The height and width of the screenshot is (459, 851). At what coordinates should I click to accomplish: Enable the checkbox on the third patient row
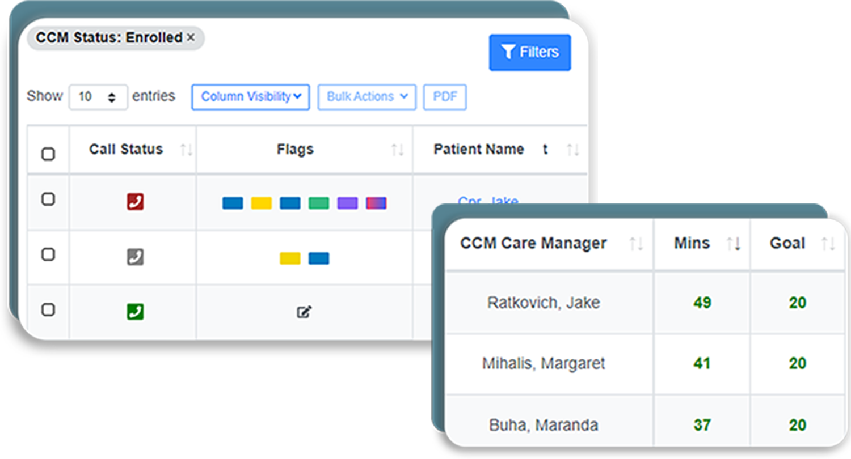click(x=48, y=311)
